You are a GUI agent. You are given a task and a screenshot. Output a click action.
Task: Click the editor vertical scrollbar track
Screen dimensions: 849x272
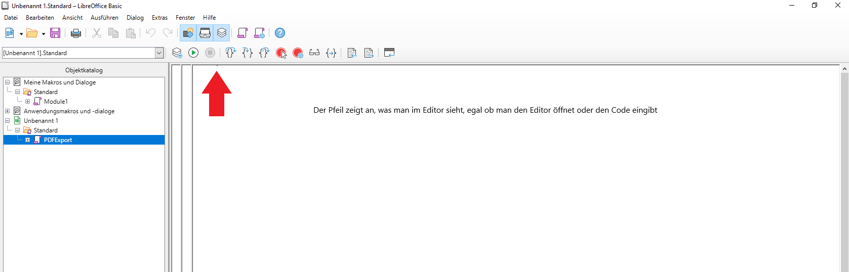click(844, 172)
